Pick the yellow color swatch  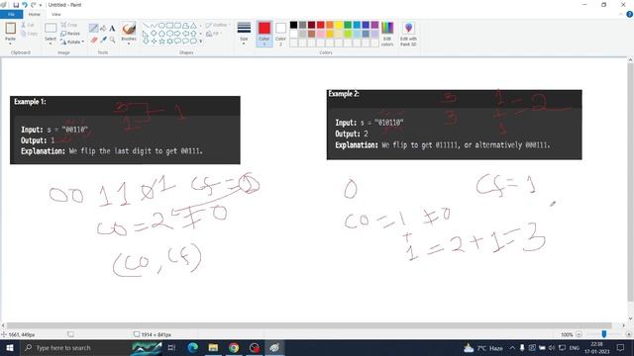(339, 25)
